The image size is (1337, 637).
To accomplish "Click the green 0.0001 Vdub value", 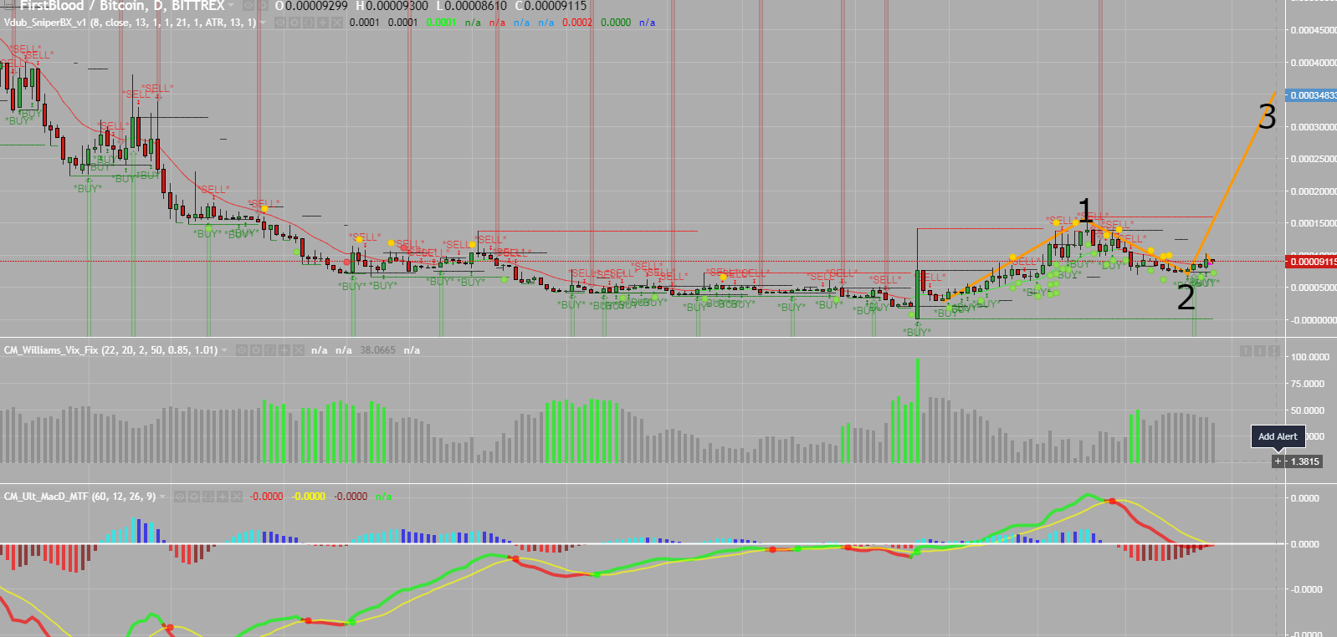I will [x=441, y=23].
